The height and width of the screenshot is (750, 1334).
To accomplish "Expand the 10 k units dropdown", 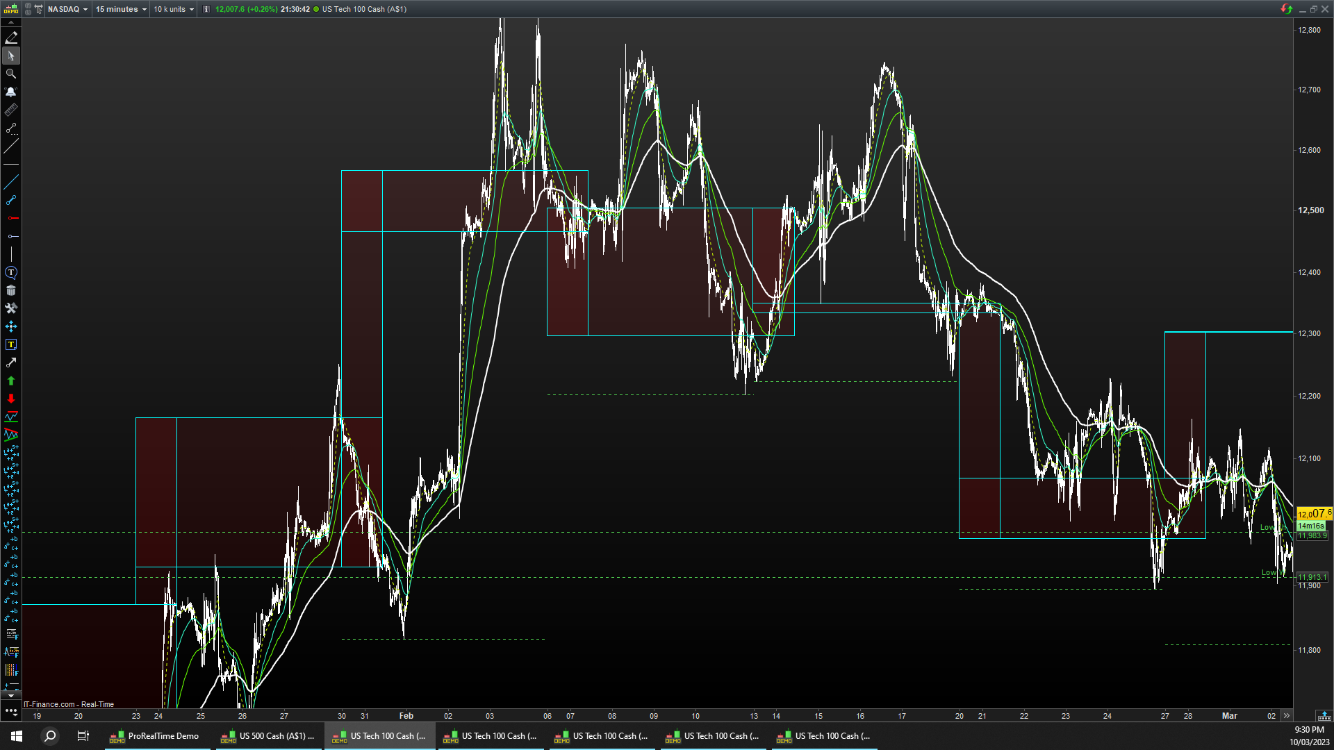I will point(173,9).
